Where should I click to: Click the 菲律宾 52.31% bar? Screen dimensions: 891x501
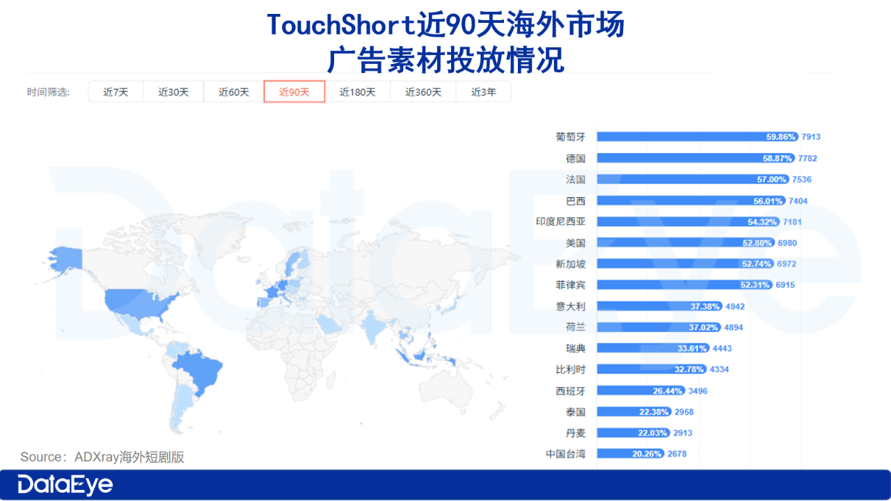tap(685, 285)
